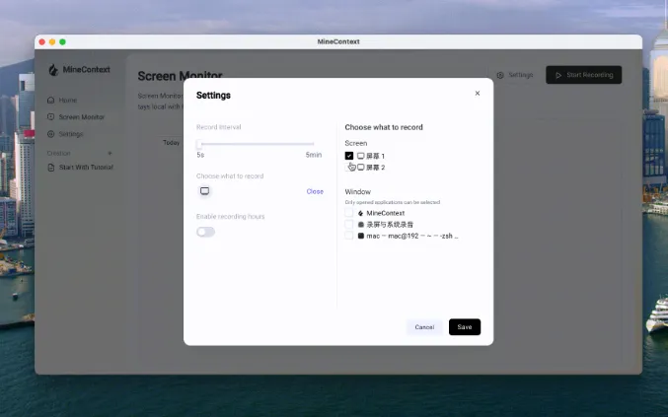Click the Record Interval slider track
The height and width of the screenshot is (417, 668).
[257, 144]
